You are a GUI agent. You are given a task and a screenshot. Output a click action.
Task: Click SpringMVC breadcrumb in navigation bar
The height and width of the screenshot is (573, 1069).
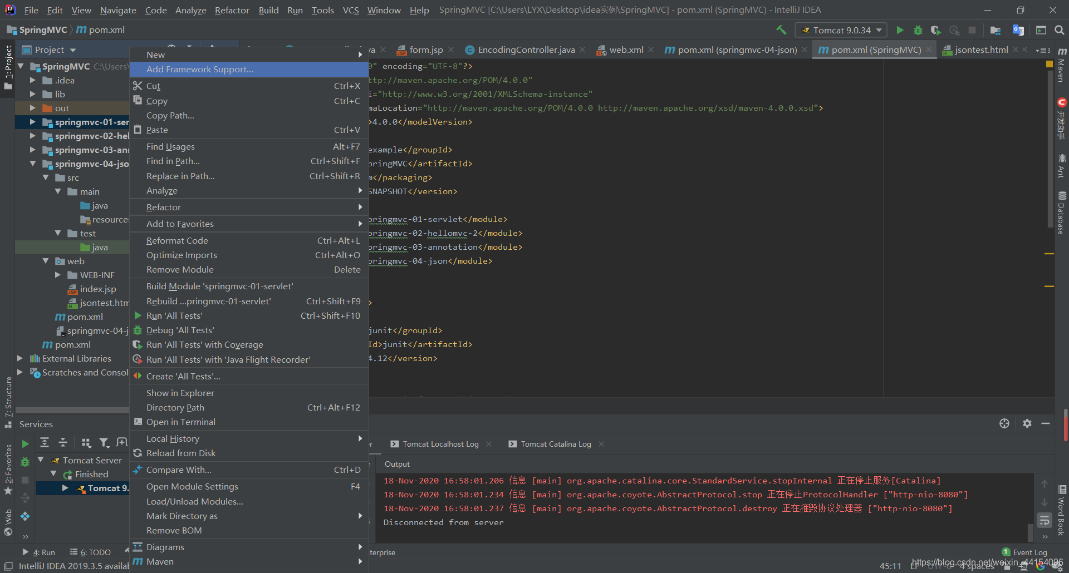pos(37,30)
